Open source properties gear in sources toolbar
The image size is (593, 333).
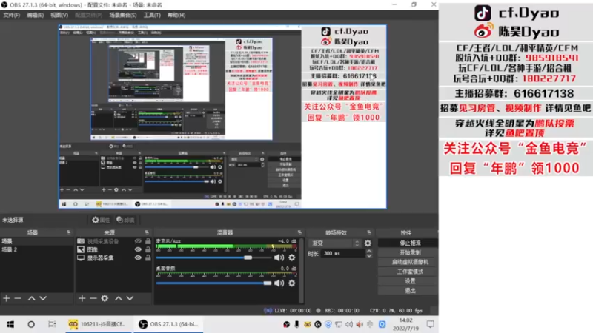point(105,298)
